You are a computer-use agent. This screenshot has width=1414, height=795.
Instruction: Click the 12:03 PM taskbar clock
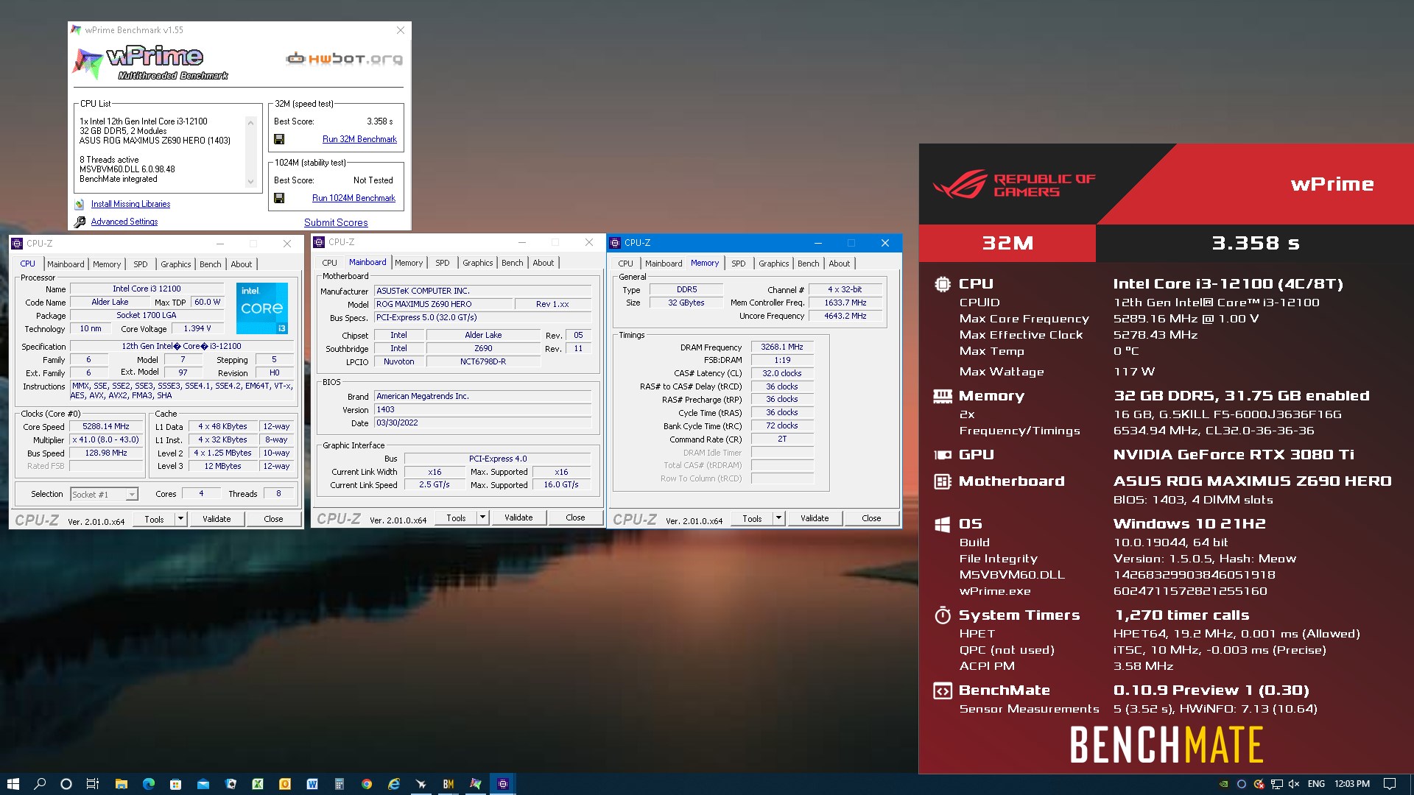(1352, 784)
